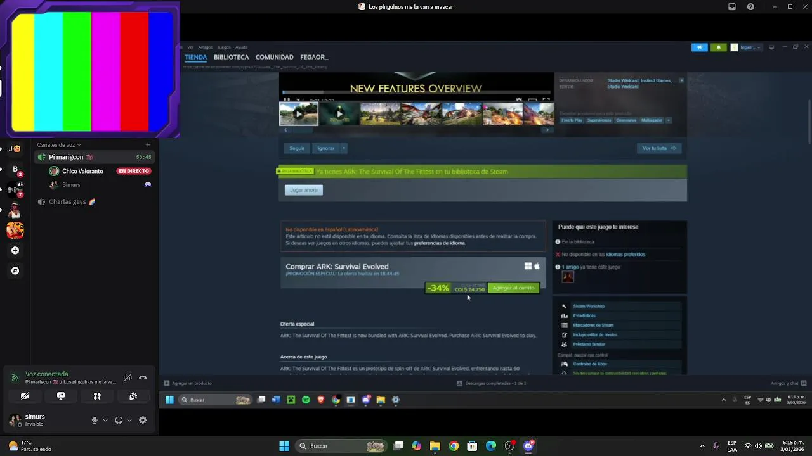Click Steam blue announcements megaphone button
Screen dimensions: 812x456
coord(699,47)
